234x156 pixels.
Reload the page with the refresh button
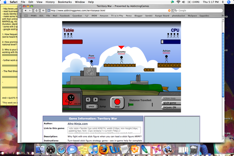(36, 11)
